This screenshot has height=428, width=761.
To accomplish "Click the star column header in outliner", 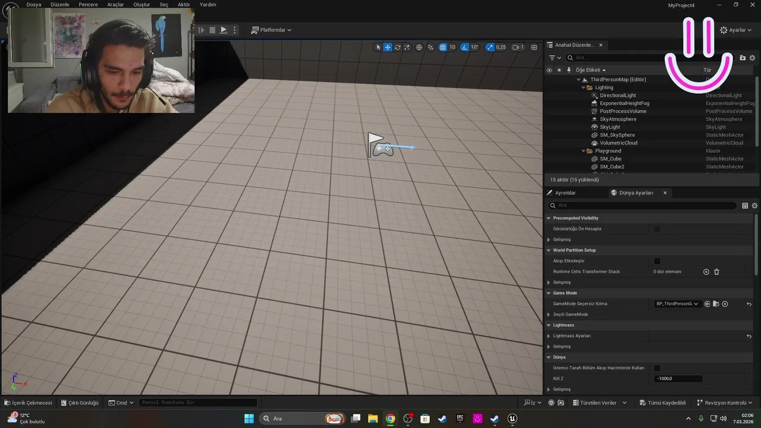I will (x=559, y=70).
